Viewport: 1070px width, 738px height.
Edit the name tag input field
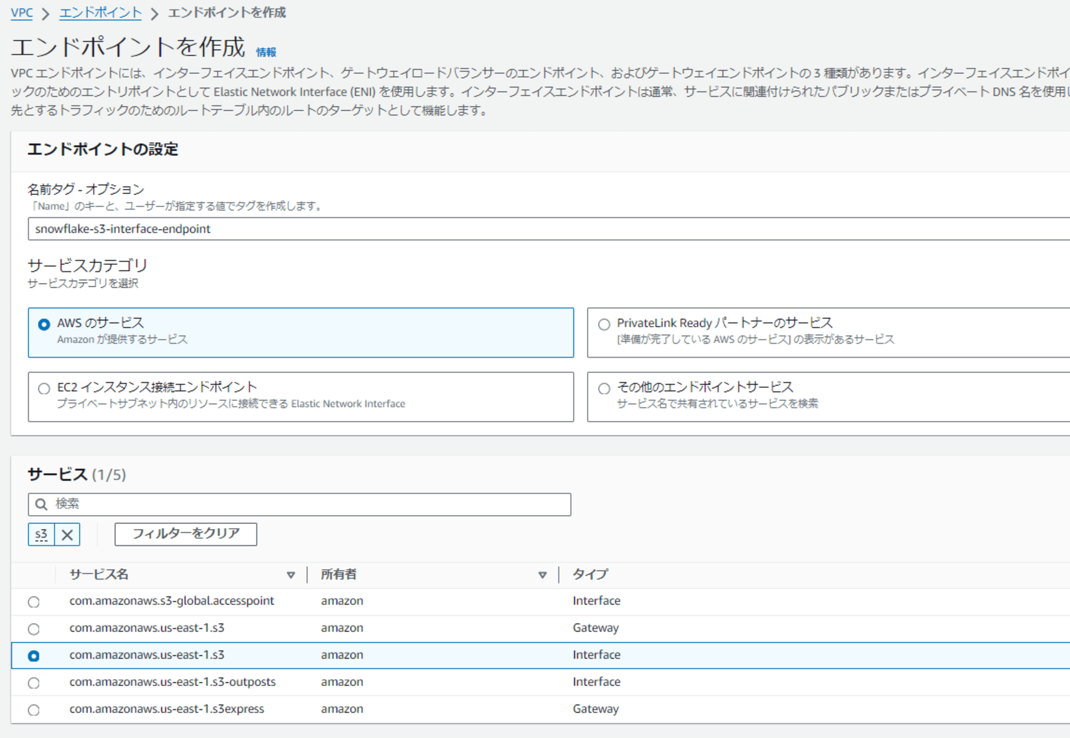pos(549,229)
